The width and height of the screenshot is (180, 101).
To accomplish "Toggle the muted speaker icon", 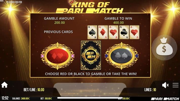I will click(x=165, y=85).
